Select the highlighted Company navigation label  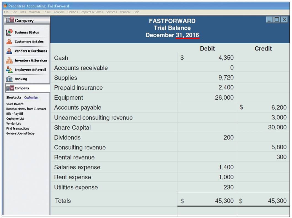point(22,88)
